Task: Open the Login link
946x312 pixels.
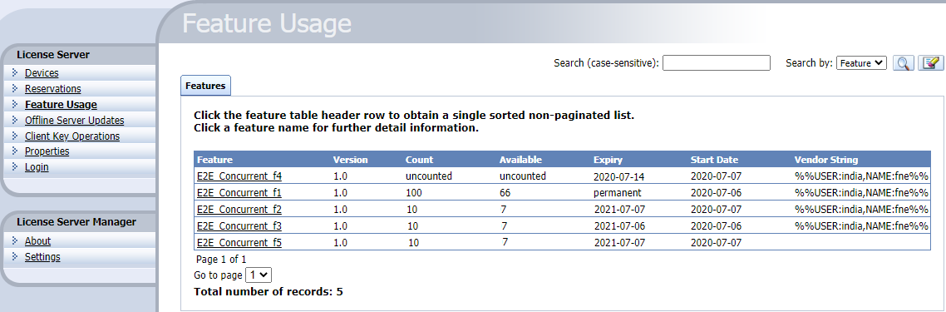Action: coord(37,166)
